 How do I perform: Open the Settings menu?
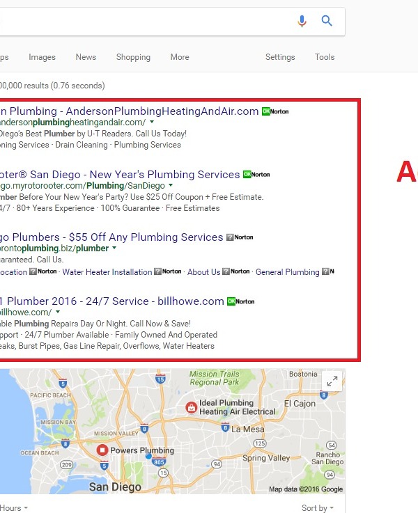[280, 57]
